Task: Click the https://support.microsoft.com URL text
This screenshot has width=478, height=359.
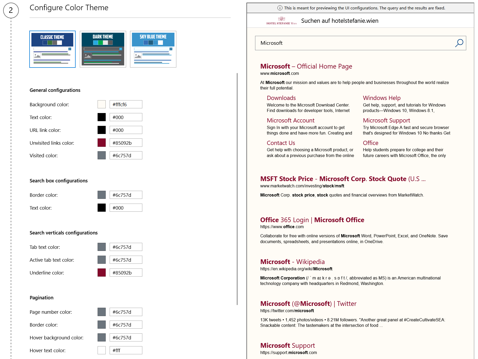Action: 288,353
